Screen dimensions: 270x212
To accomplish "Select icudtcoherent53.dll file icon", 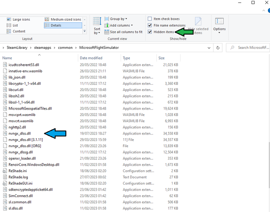I will tap(5, 65).
